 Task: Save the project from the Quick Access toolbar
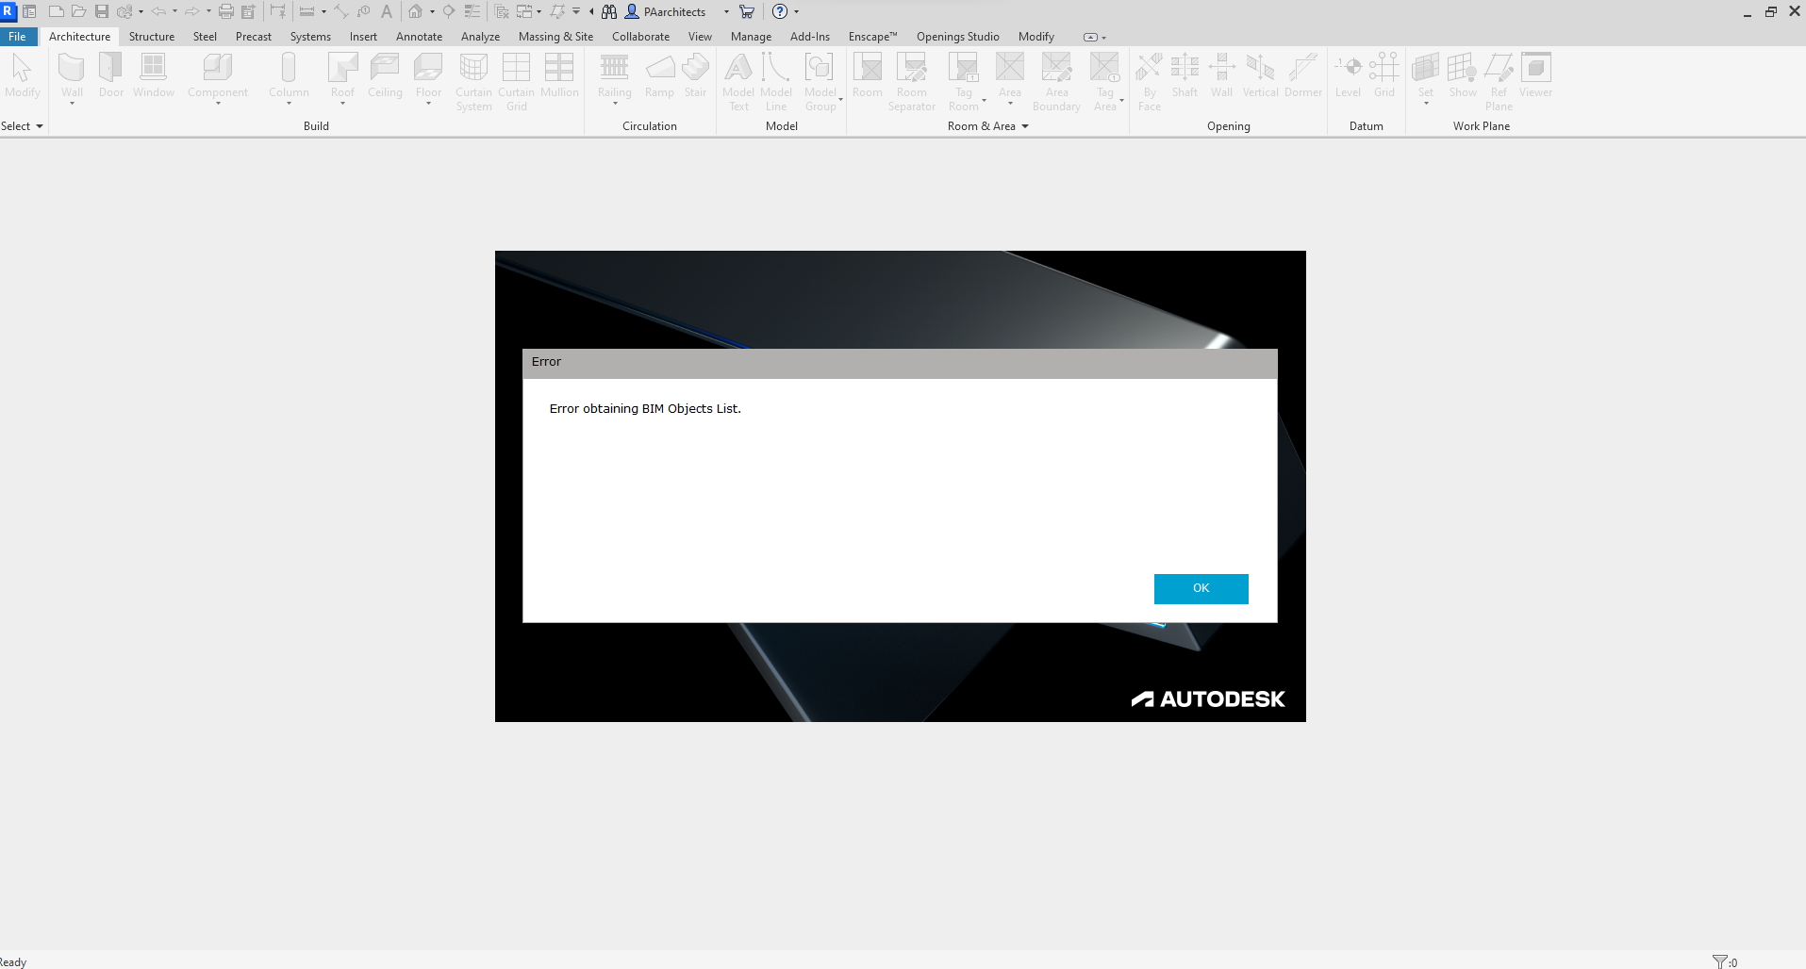pyautogui.click(x=101, y=11)
